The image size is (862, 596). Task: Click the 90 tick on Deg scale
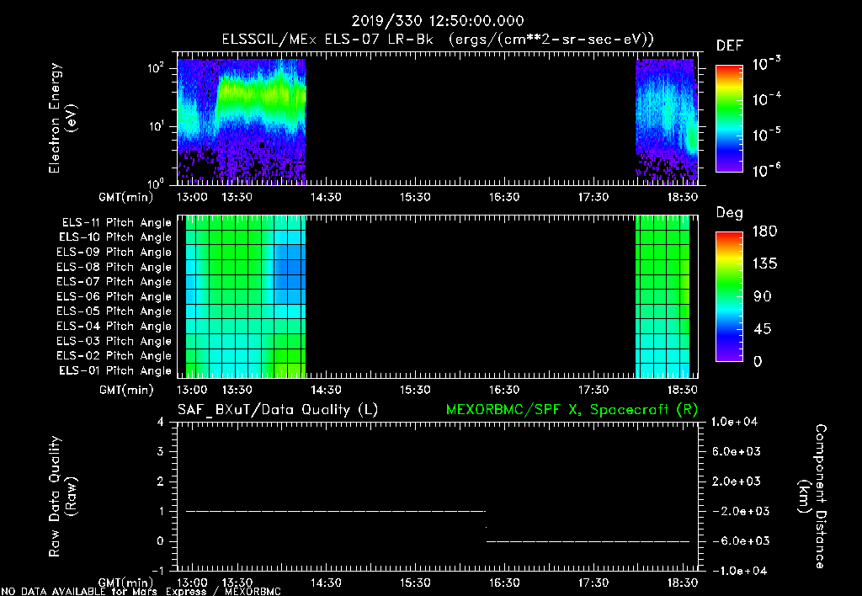[763, 296]
